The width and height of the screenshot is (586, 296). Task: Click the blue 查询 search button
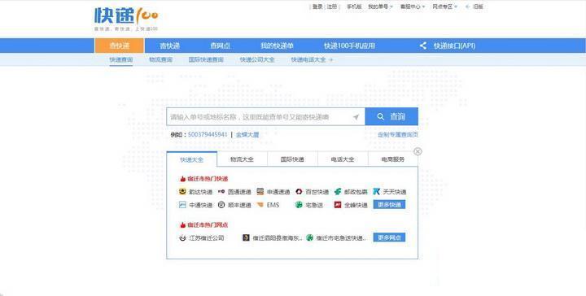coord(391,116)
